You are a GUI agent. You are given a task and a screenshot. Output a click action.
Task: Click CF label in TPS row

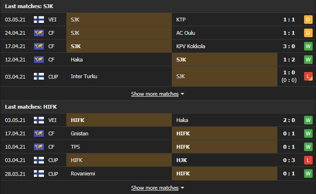point(51,147)
